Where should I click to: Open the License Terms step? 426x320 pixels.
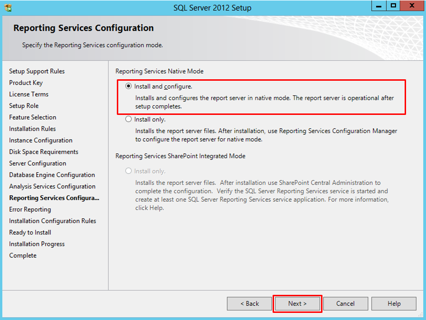click(28, 94)
